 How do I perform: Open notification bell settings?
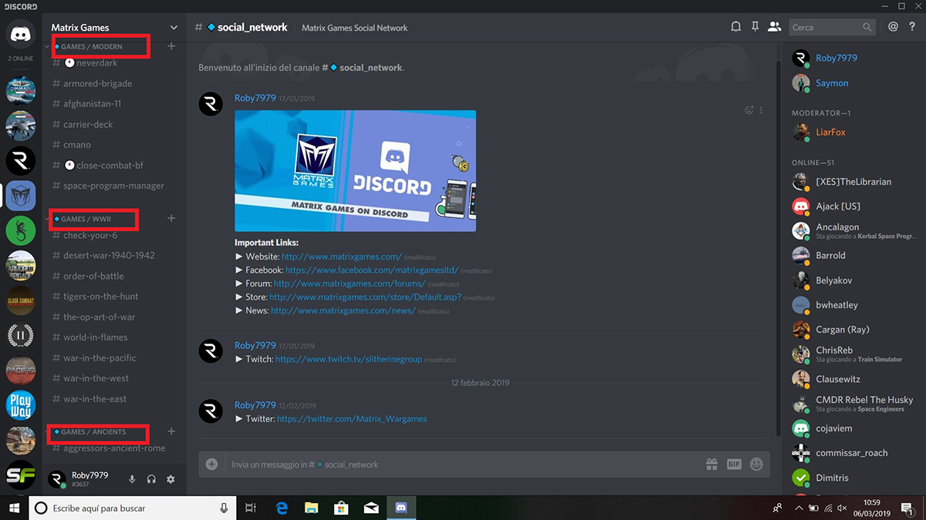(736, 27)
